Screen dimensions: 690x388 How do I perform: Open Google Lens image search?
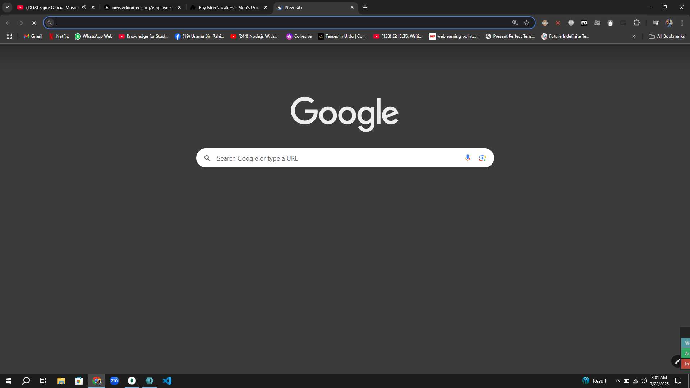(482, 158)
